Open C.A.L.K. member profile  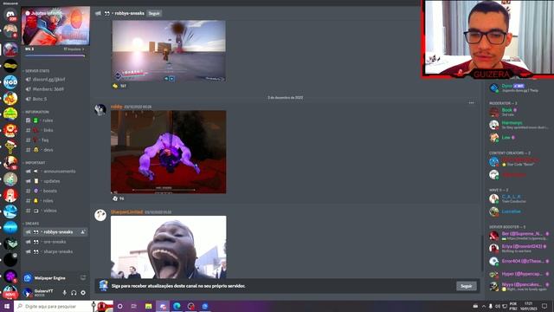tap(518, 198)
